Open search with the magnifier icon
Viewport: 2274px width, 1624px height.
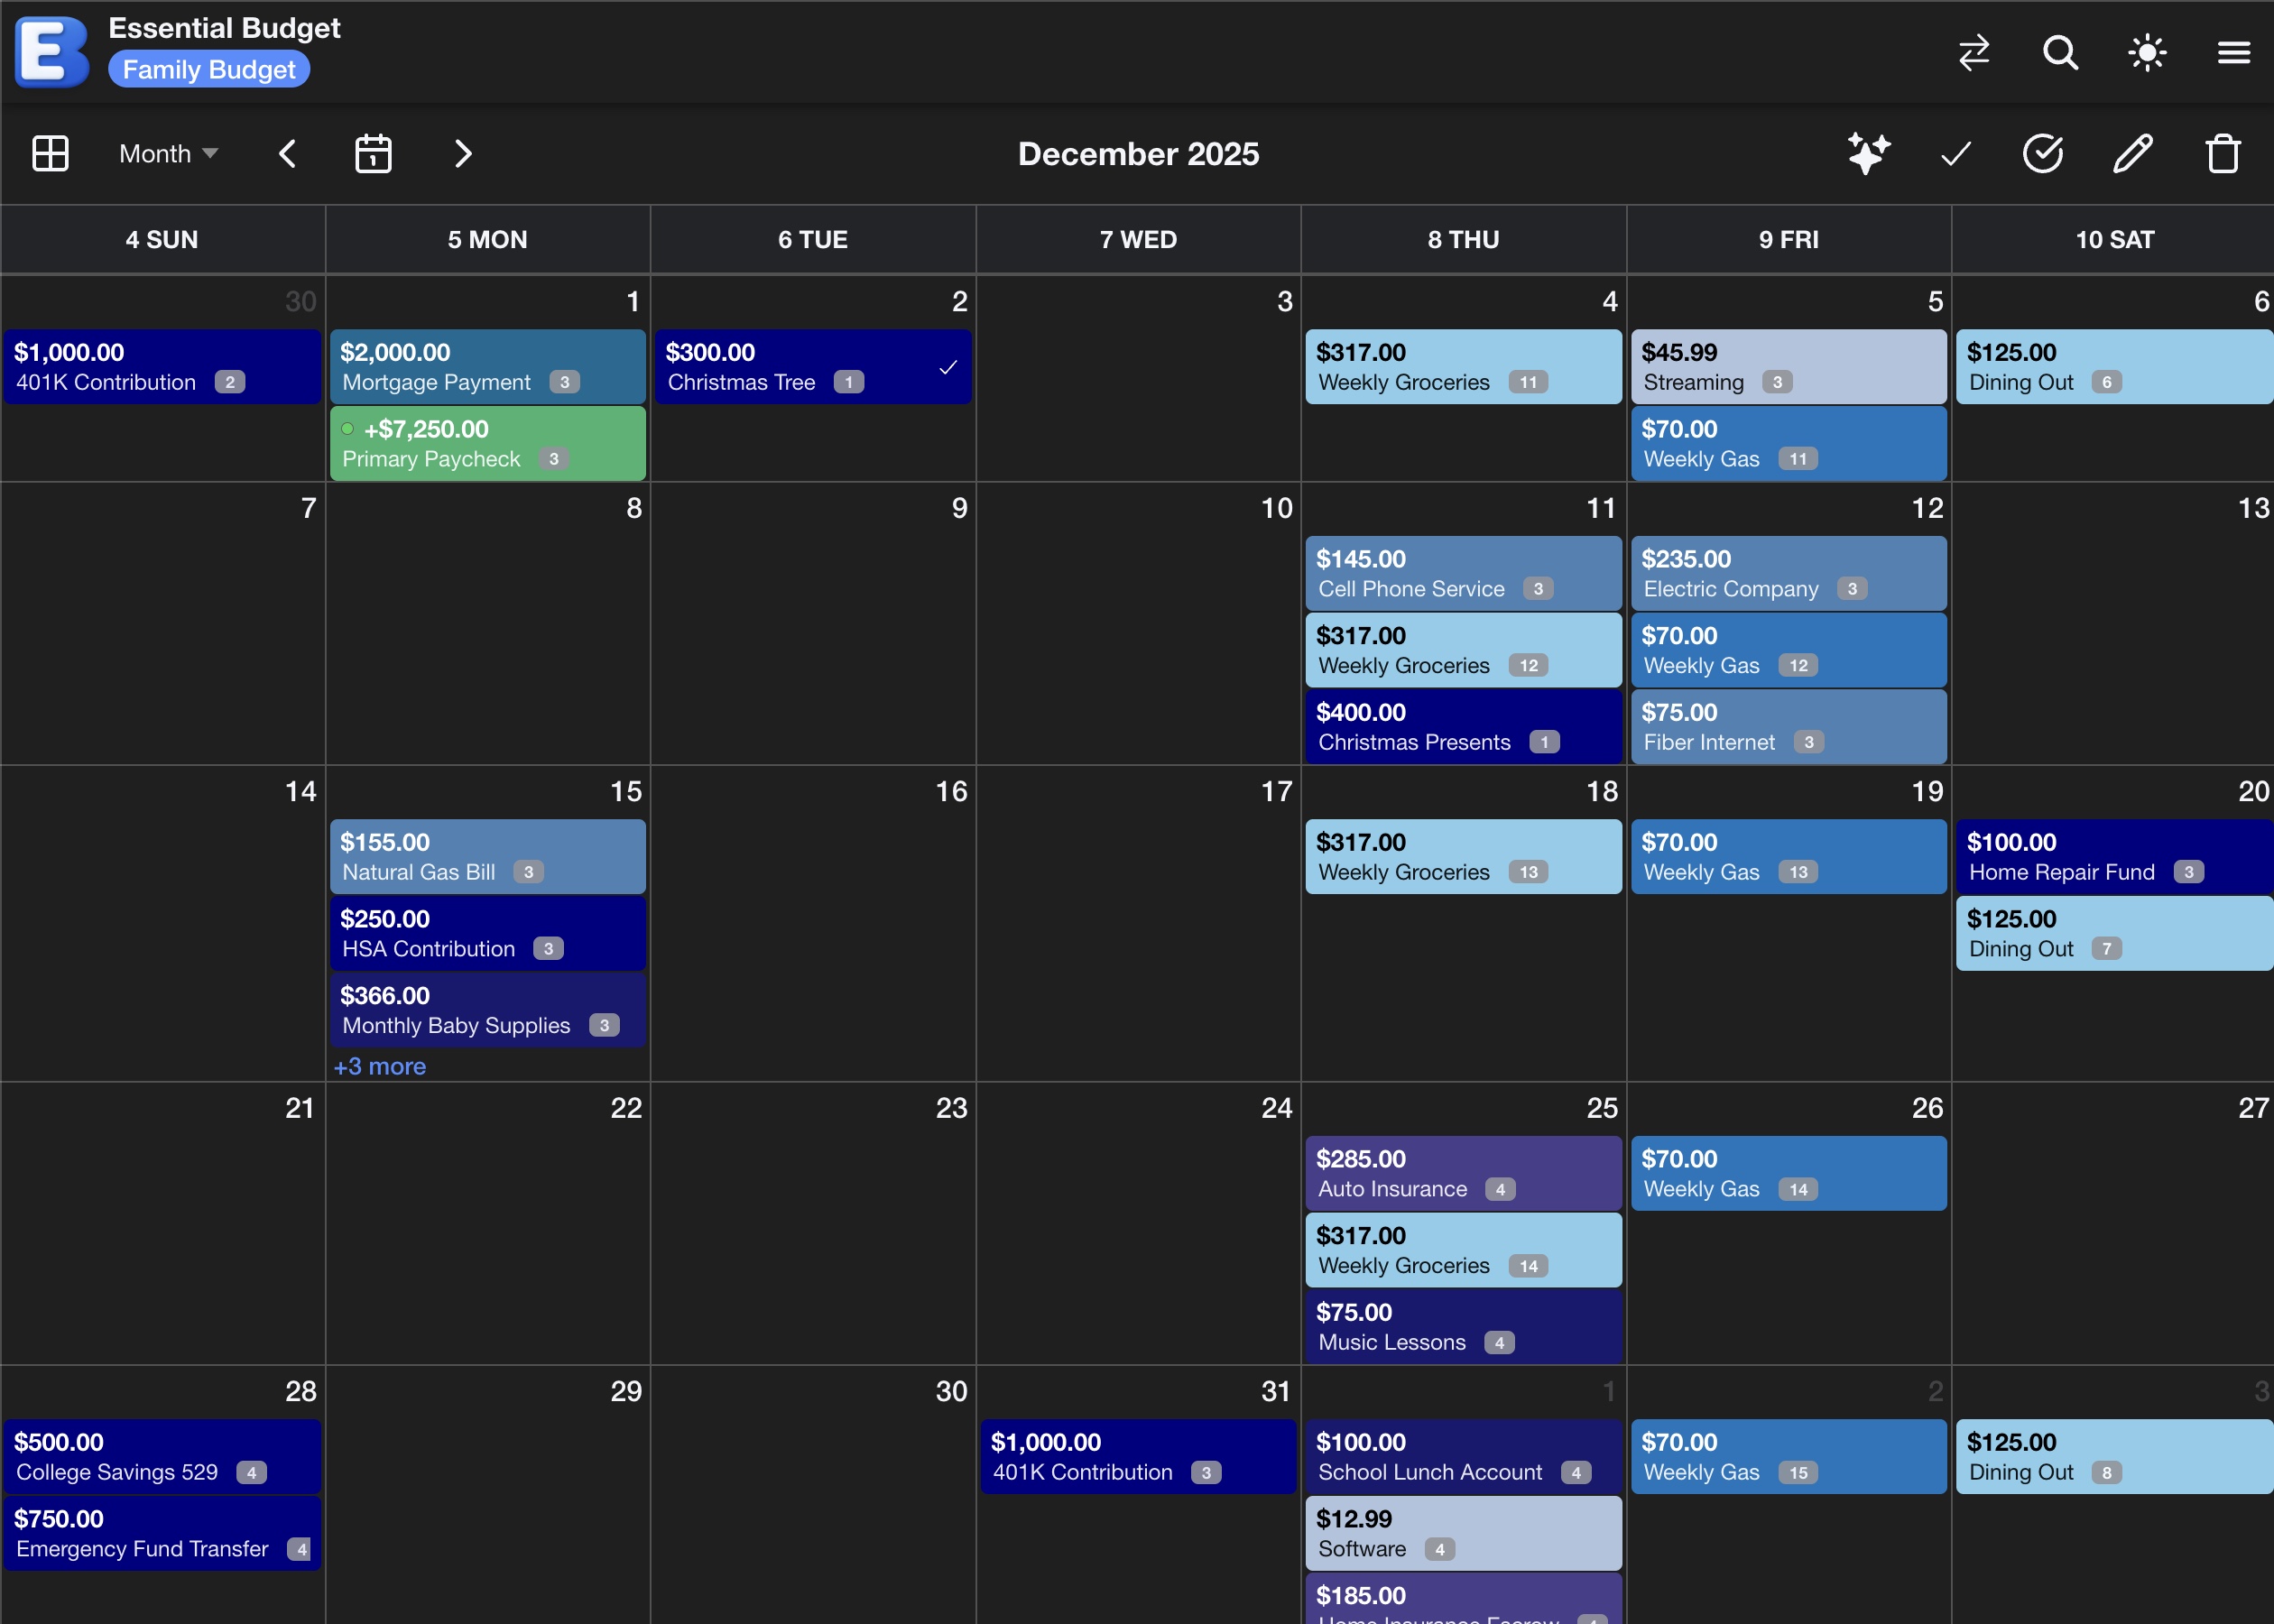[2060, 52]
